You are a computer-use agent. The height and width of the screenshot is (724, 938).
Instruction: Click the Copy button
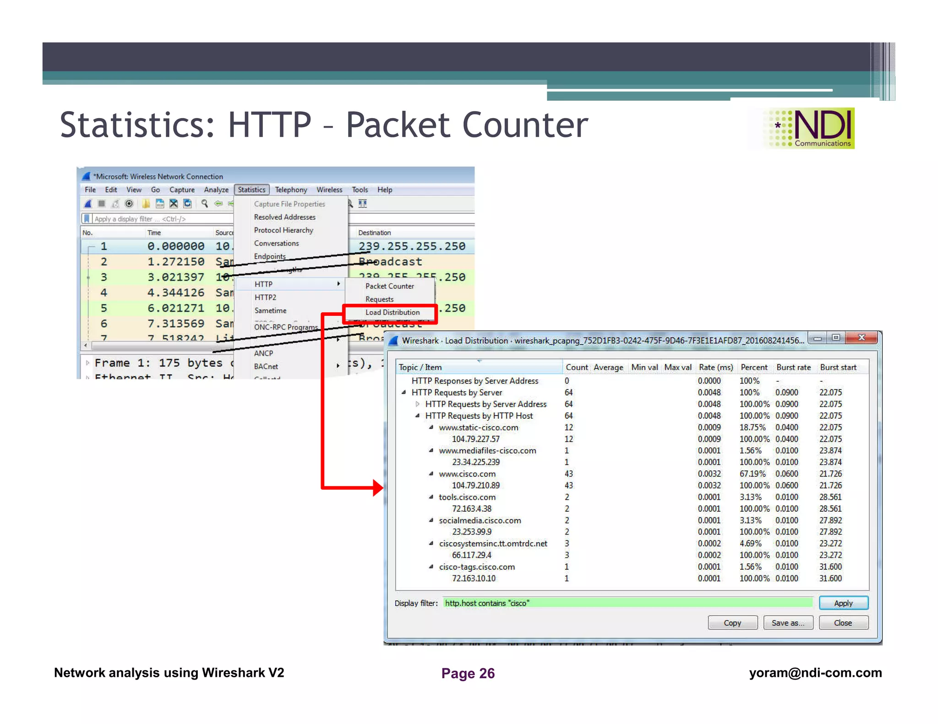[x=732, y=623]
